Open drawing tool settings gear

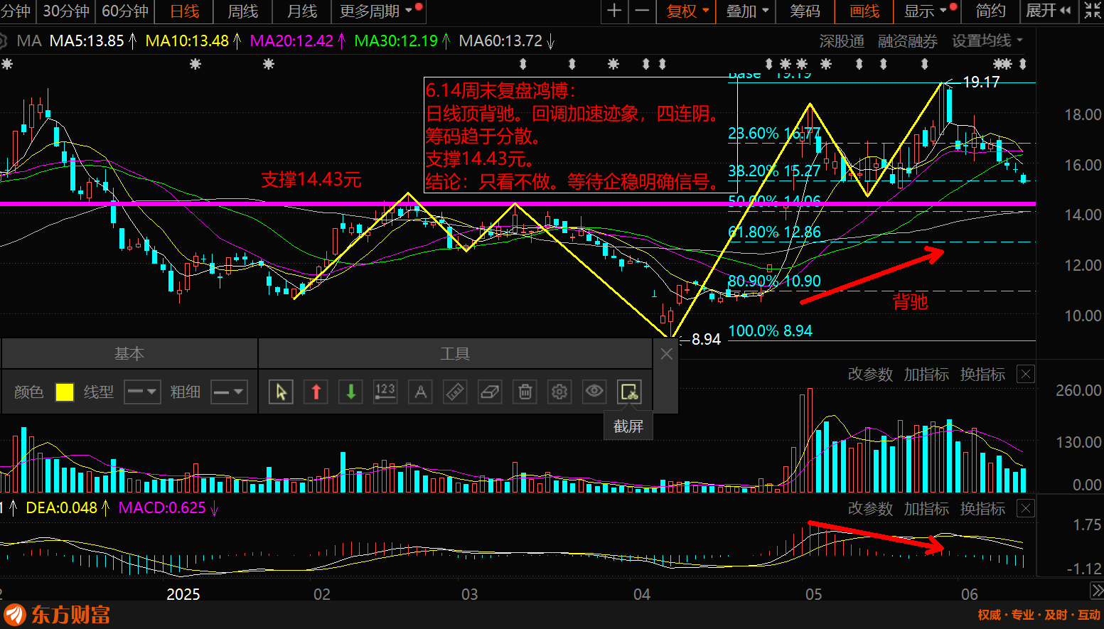pos(559,392)
